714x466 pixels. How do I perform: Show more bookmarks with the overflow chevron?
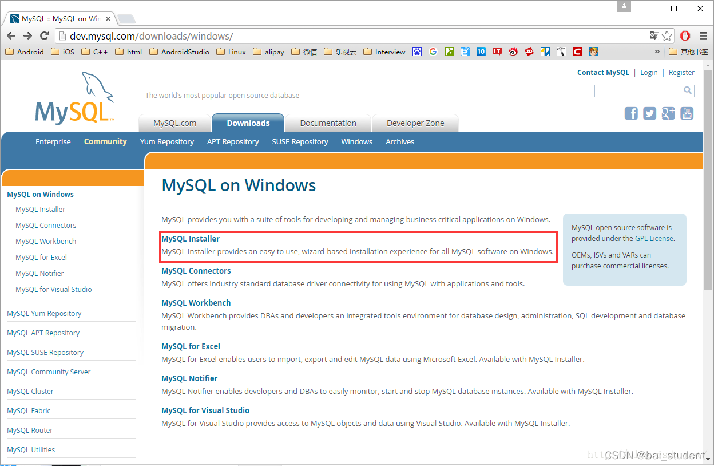tap(657, 52)
